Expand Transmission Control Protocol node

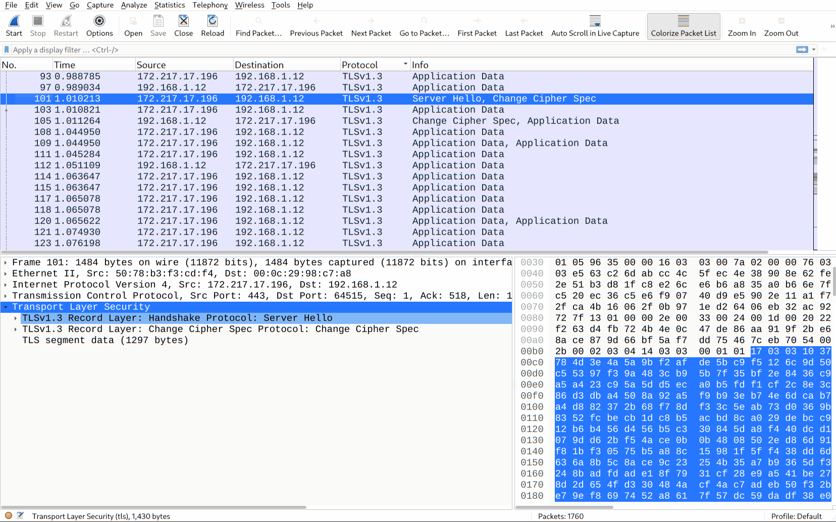pyautogui.click(x=6, y=296)
